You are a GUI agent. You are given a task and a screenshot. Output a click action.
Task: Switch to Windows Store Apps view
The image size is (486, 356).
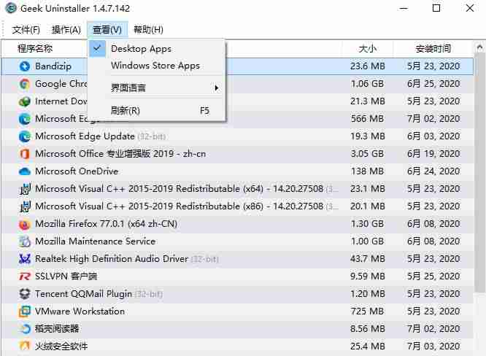157,66
